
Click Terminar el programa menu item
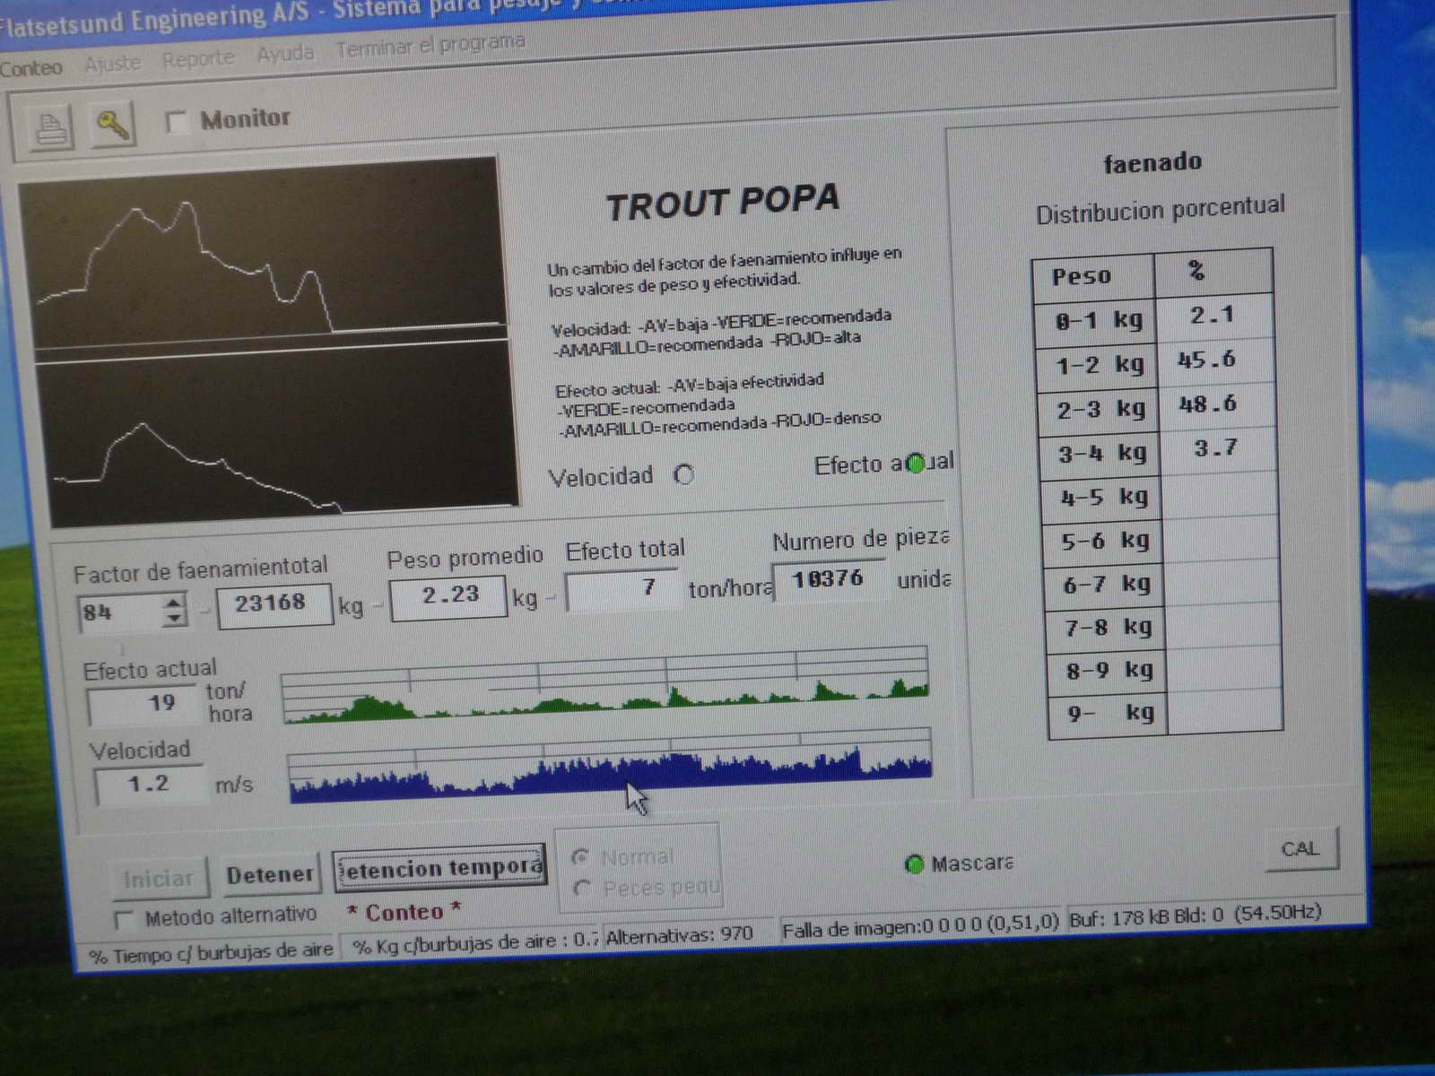pos(430,45)
